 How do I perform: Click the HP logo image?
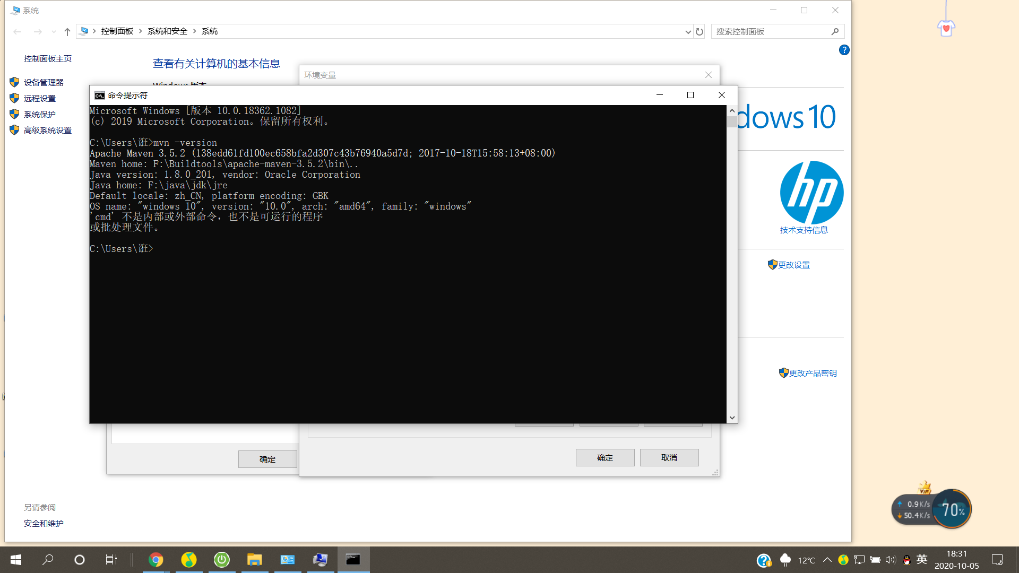point(811,192)
